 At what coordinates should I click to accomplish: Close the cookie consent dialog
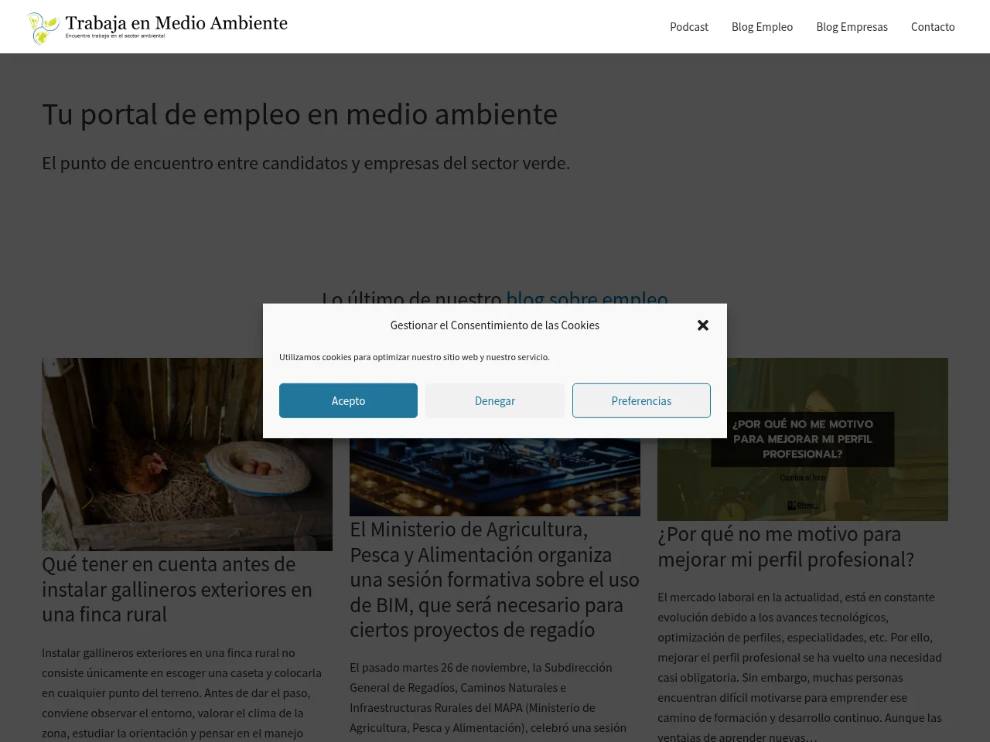click(703, 325)
